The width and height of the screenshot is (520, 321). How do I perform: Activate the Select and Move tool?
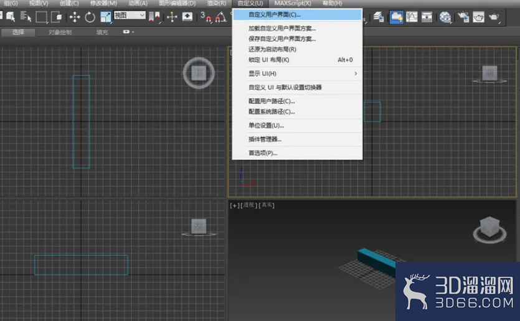[75, 17]
